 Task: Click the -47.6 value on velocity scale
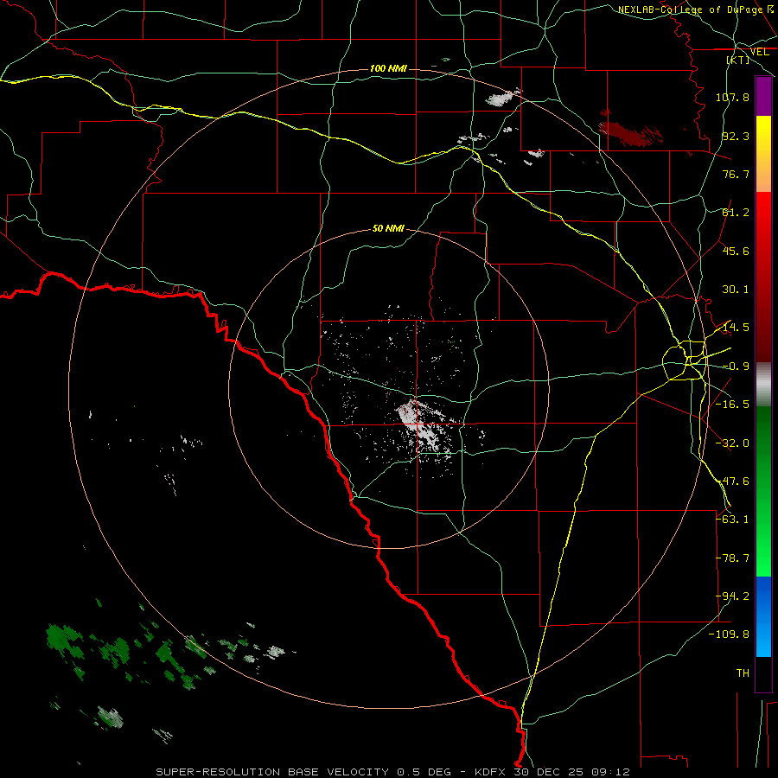(x=732, y=481)
